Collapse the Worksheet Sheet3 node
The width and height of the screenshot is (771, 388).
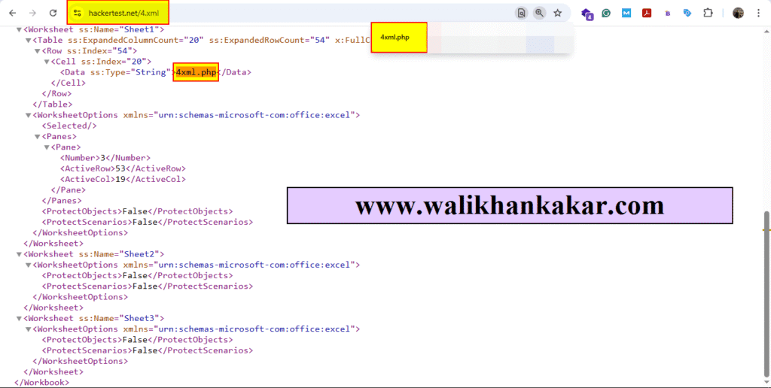click(x=19, y=319)
